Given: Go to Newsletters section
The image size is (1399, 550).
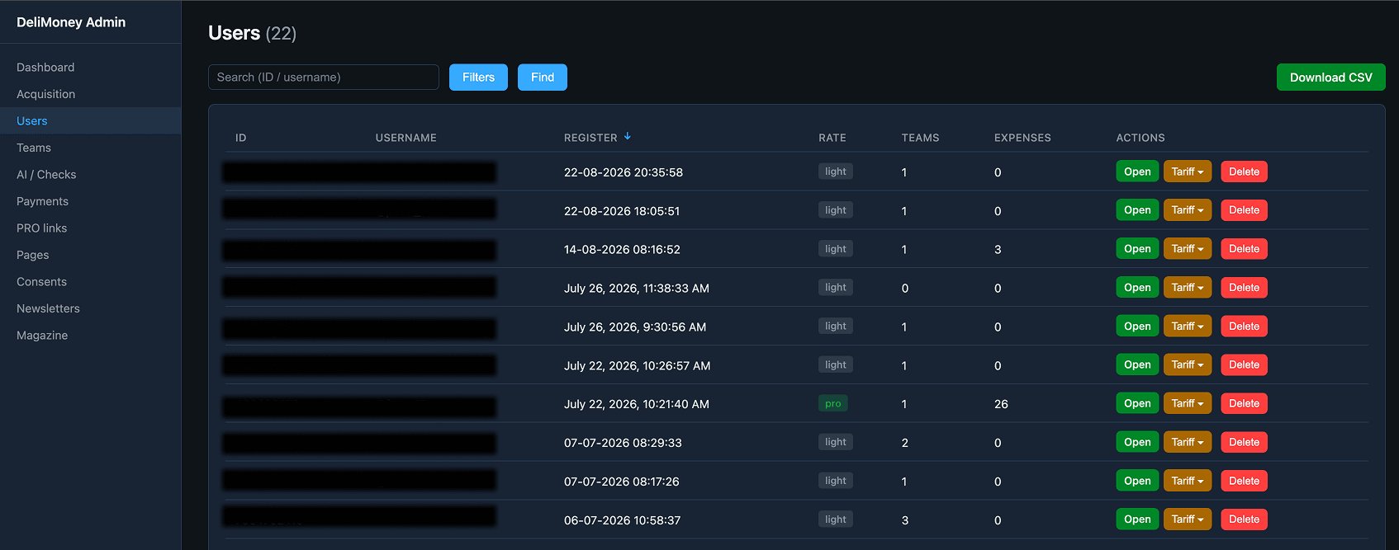Looking at the screenshot, I should click(x=48, y=308).
